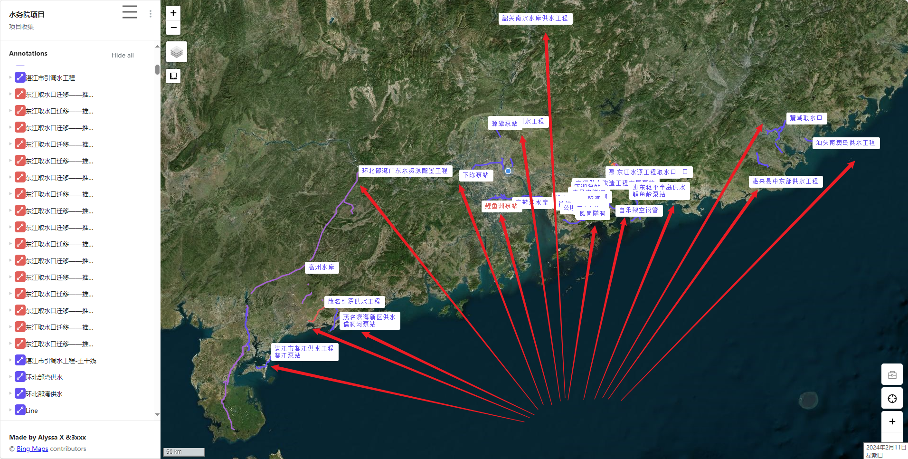Expand the Line annotation item

click(10, 410)
